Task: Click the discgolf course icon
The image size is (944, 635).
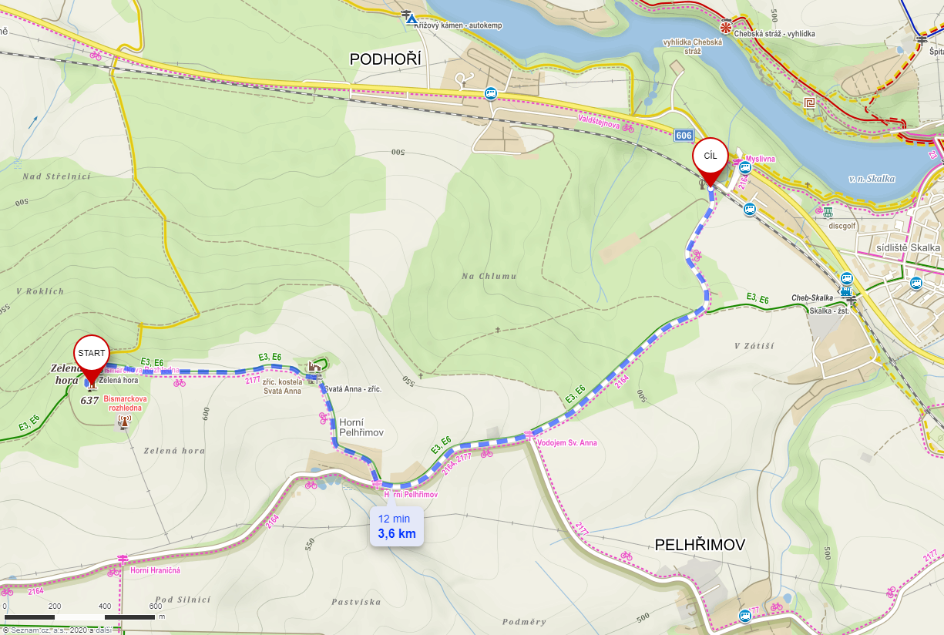Action: (x=828, y=212)
